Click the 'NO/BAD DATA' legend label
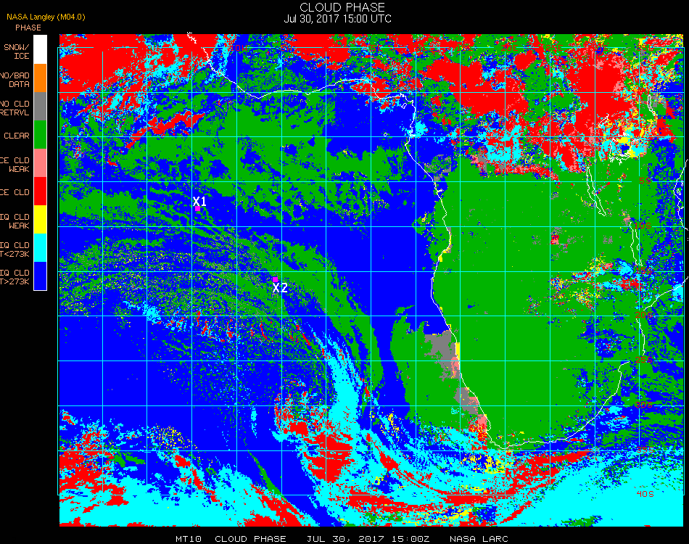This screenshot has height=544, width=689. coord(15,80)
